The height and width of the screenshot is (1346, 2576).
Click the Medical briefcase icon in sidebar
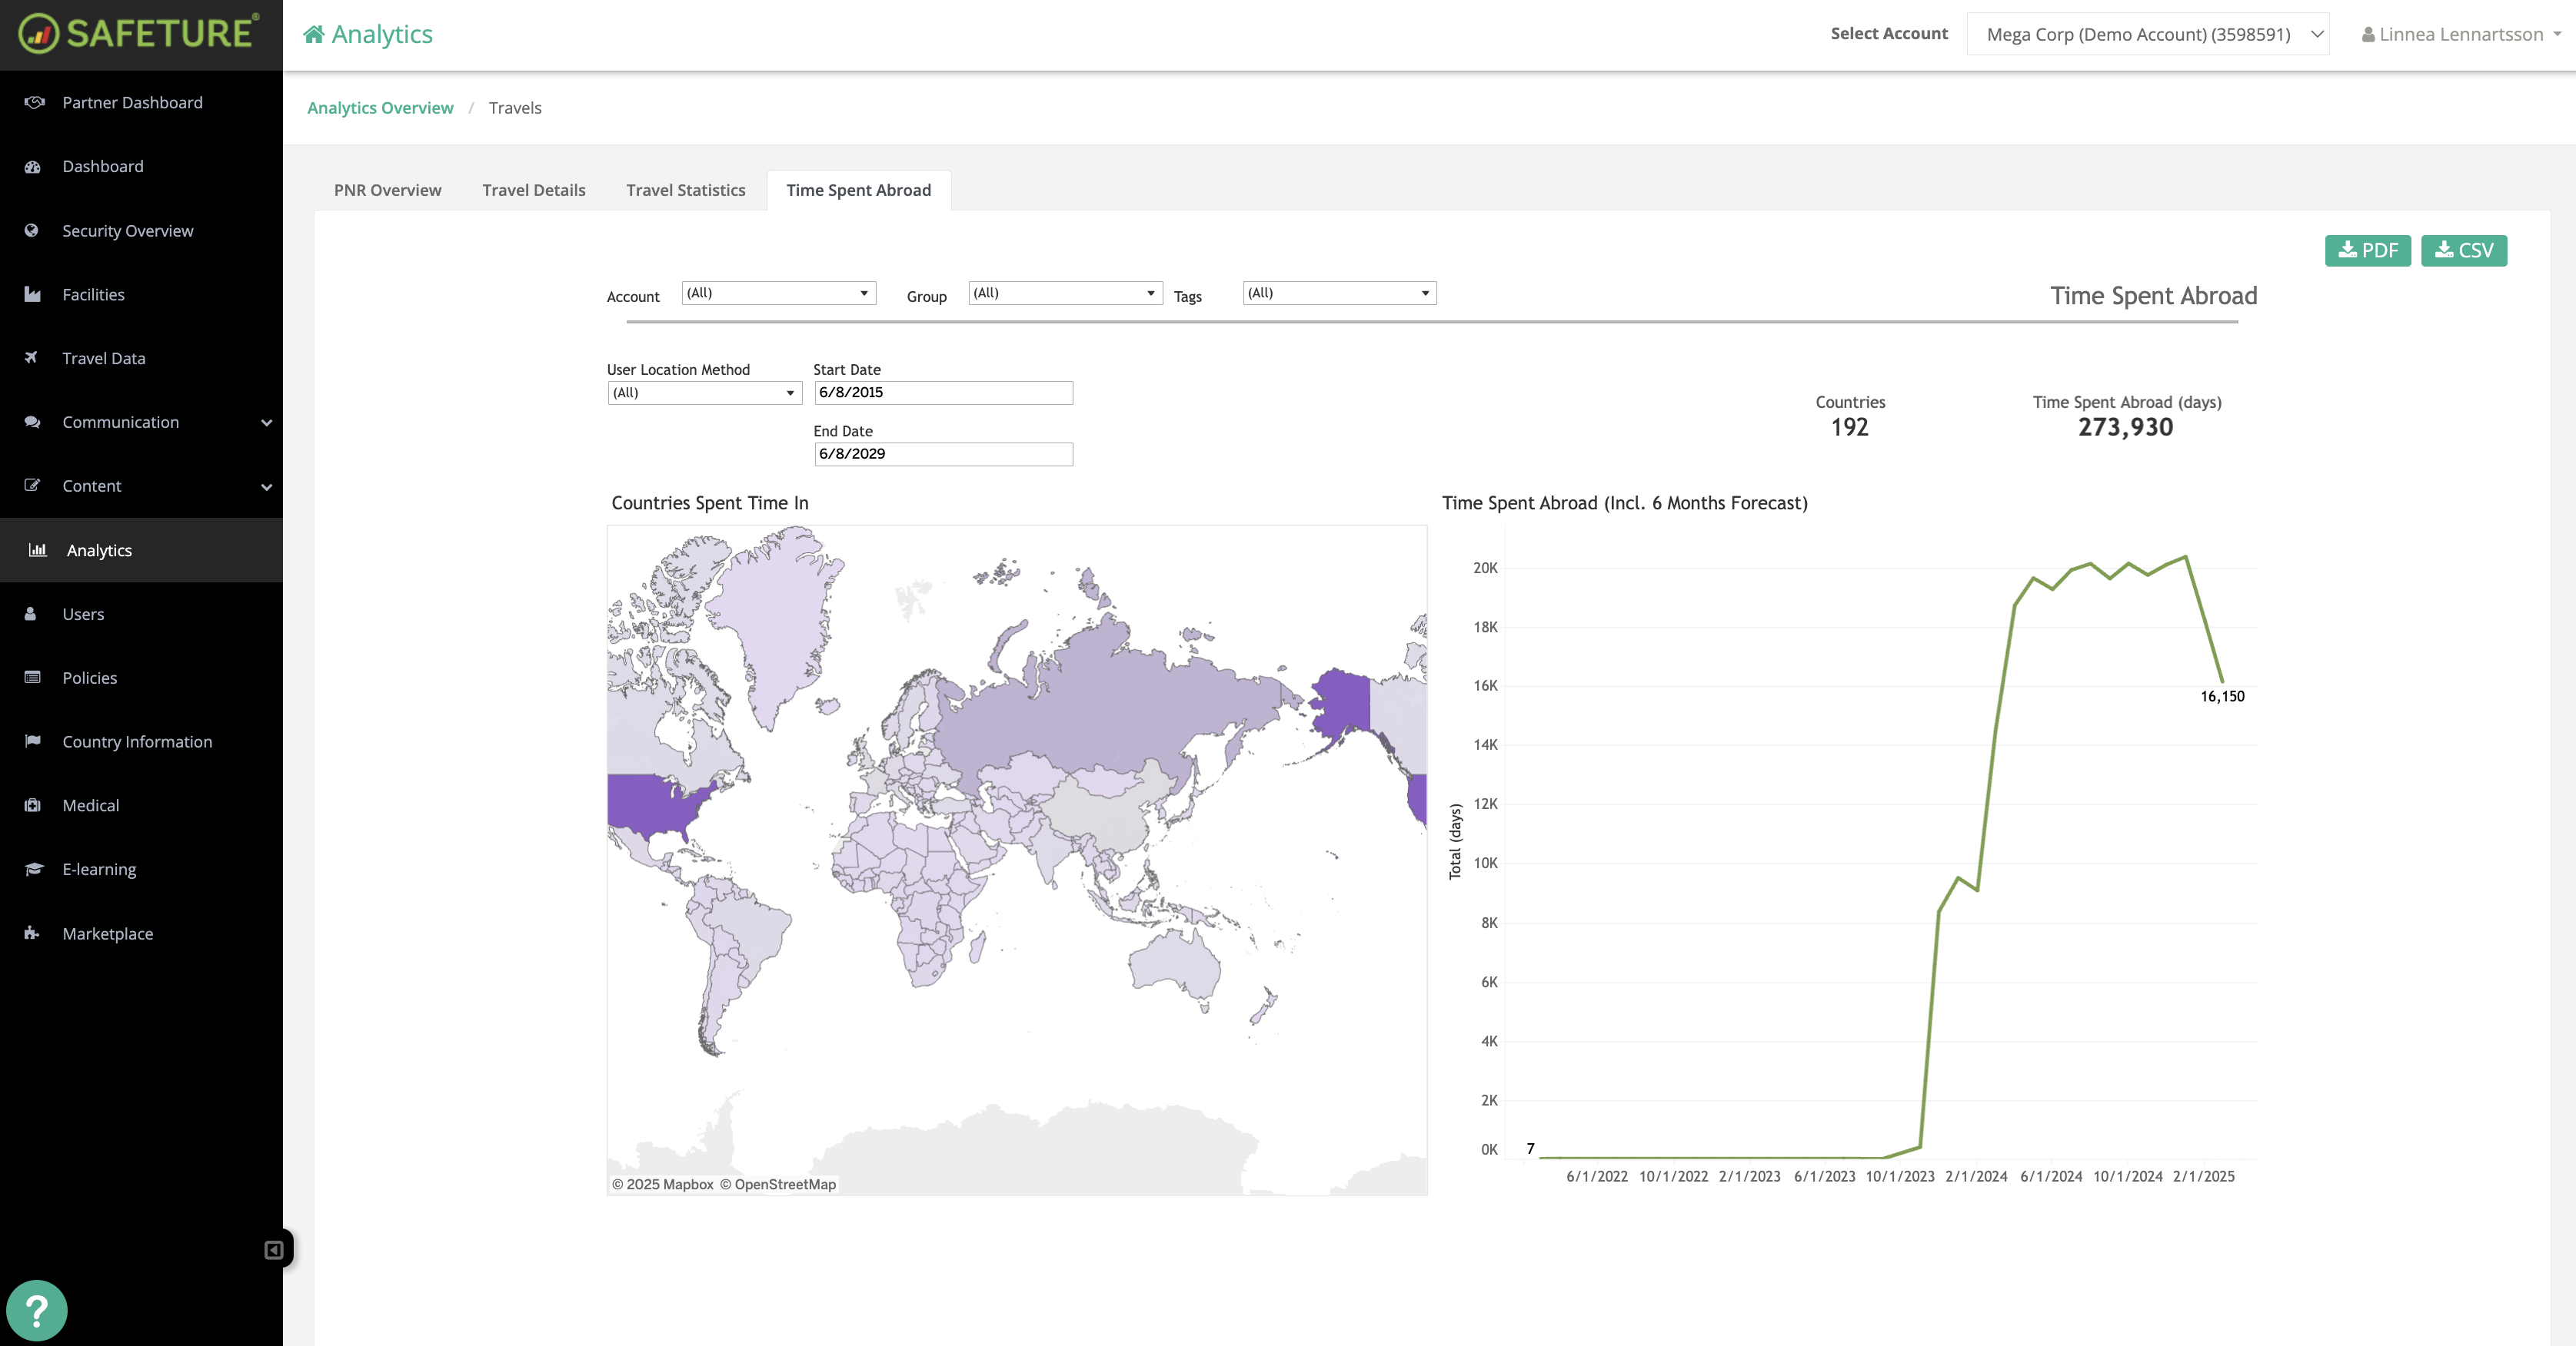click(x=33, y=804)
